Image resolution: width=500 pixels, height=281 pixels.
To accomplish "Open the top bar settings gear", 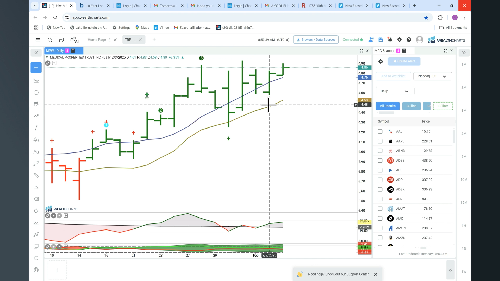I will [x=399, y=40].
